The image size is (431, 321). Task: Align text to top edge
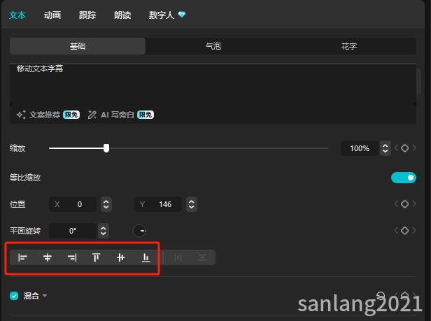tap(97, 257)
